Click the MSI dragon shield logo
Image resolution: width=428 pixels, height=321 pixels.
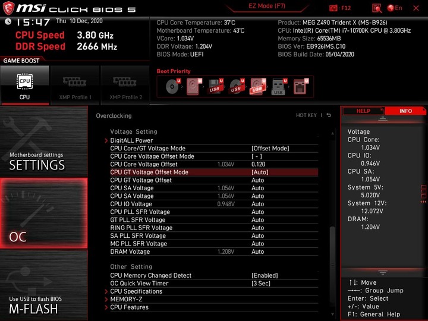(8, 8)
